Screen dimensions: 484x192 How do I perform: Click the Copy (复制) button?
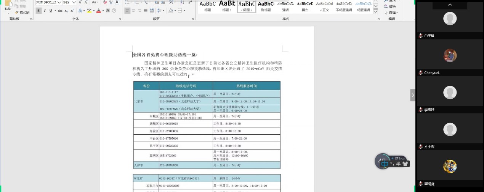pos(21,6)
